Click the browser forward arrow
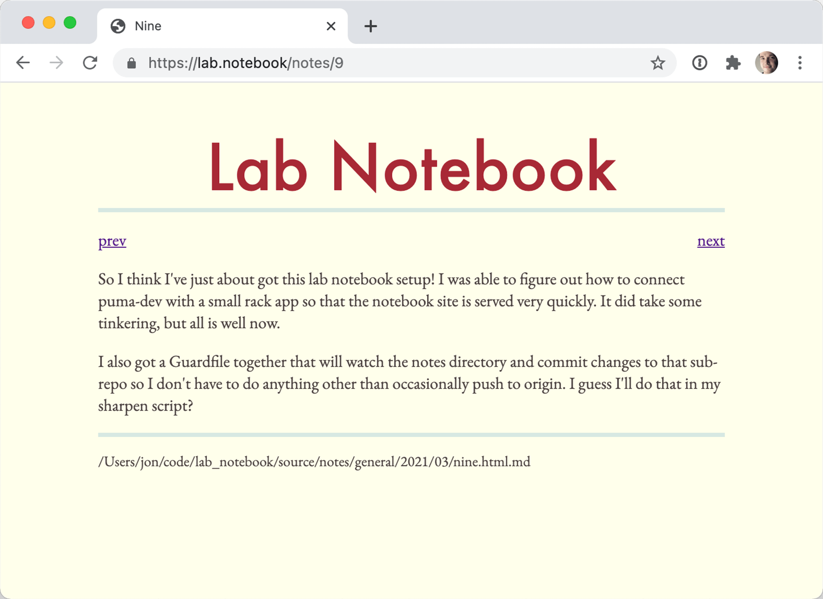The image size is (823, 599). tap(56, 63)
